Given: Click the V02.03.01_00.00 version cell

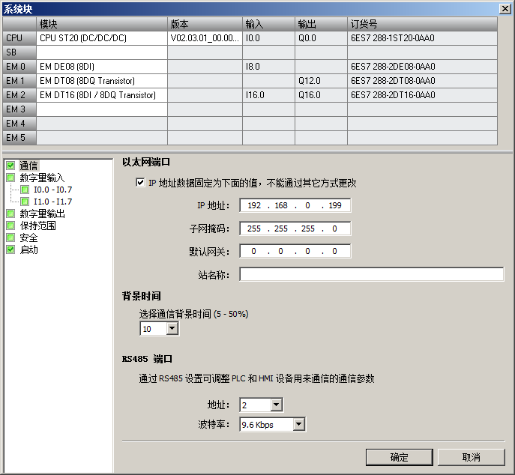Looking at the screenshot, I should [x=205, y=38].
